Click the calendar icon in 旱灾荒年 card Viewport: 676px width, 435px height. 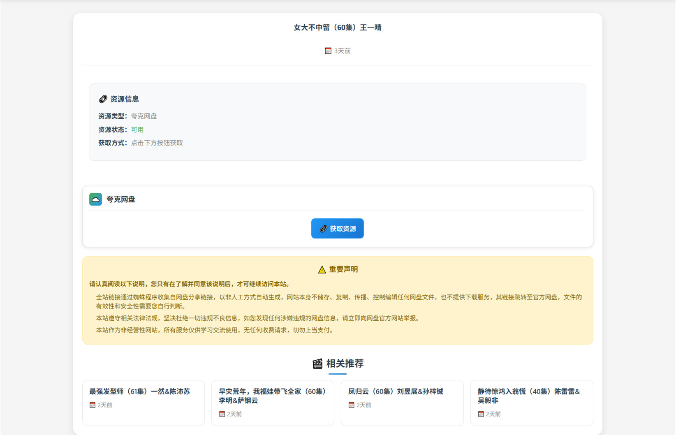coord(222,414)
